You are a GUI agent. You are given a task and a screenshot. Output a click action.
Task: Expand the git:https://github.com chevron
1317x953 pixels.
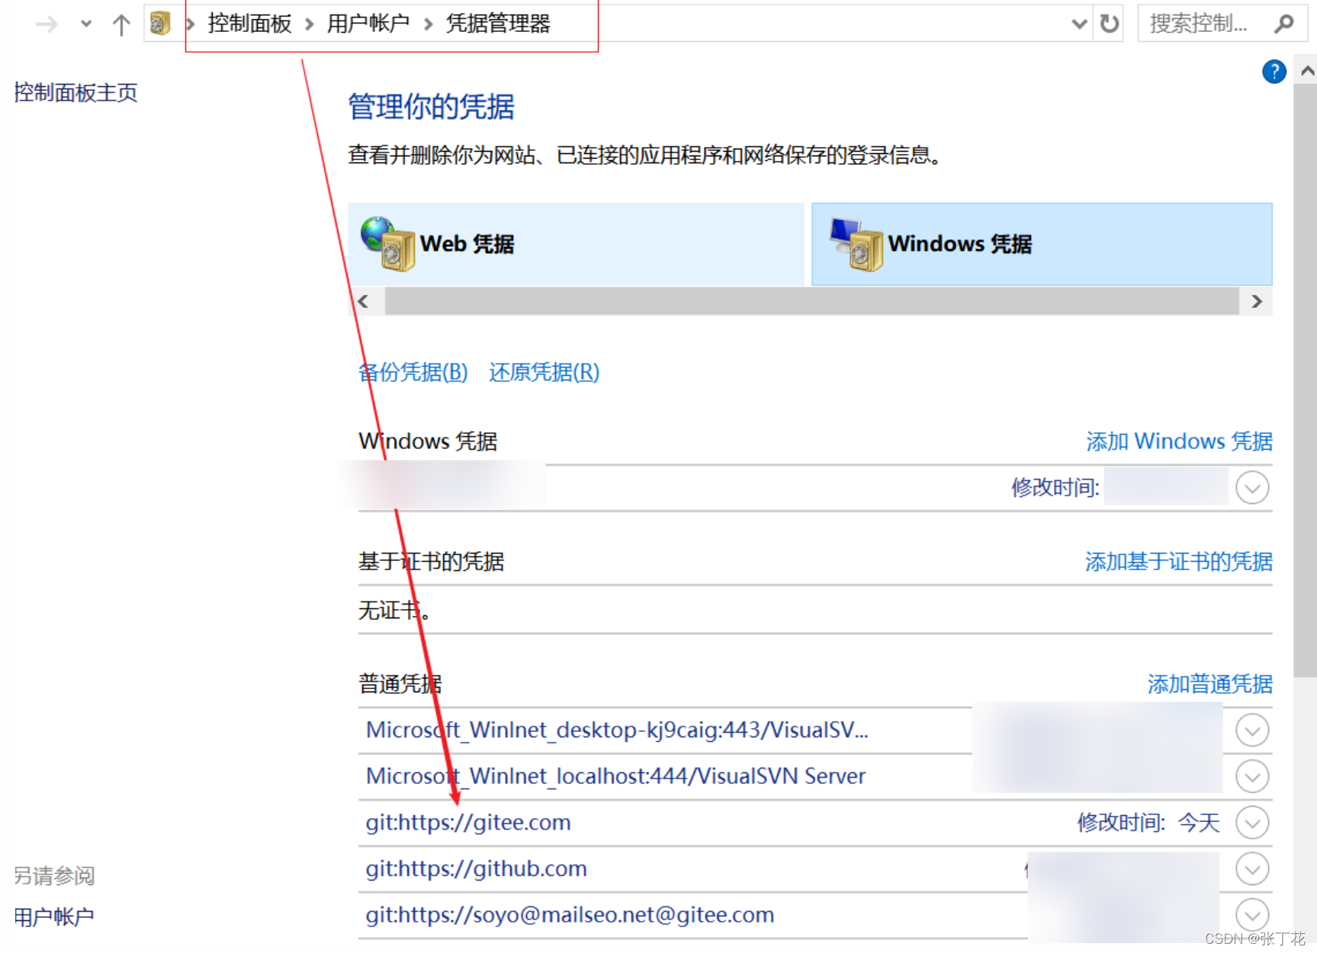[1251, 869]
